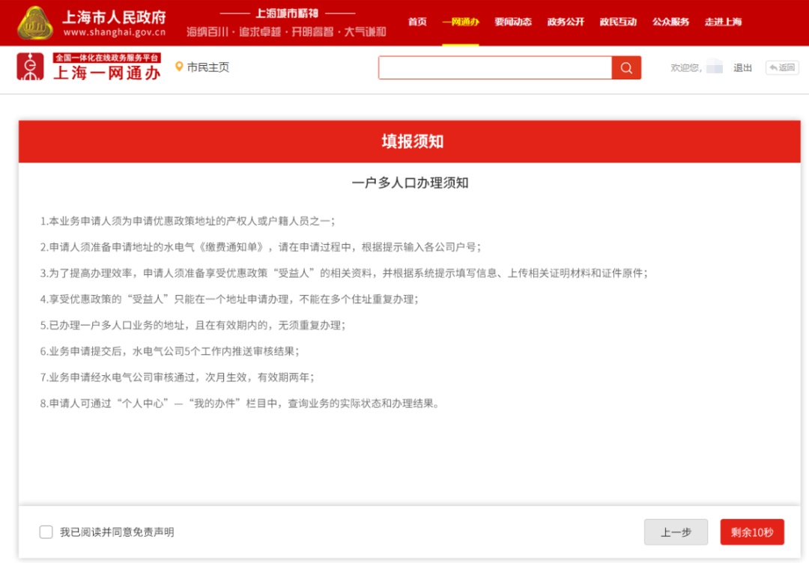The image size is (809, 563).
Task: Click the blurred user avatar
Action: 715,67
